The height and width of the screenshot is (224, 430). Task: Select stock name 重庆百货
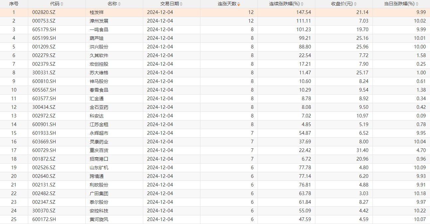(99, 150)
